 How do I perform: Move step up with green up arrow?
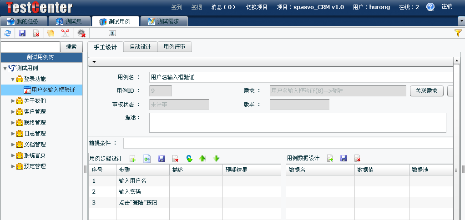pyautogui.click(x=202, y=159)
